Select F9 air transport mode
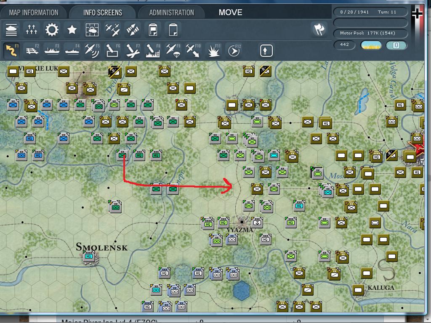 [173, 50]
